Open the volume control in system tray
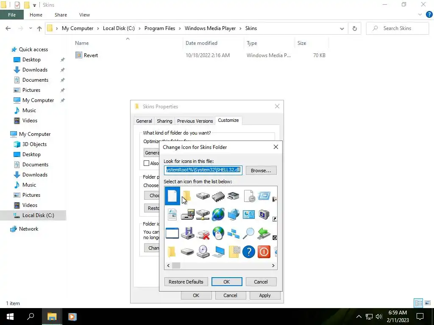The image size is (434, 325). tap(379, 317)
